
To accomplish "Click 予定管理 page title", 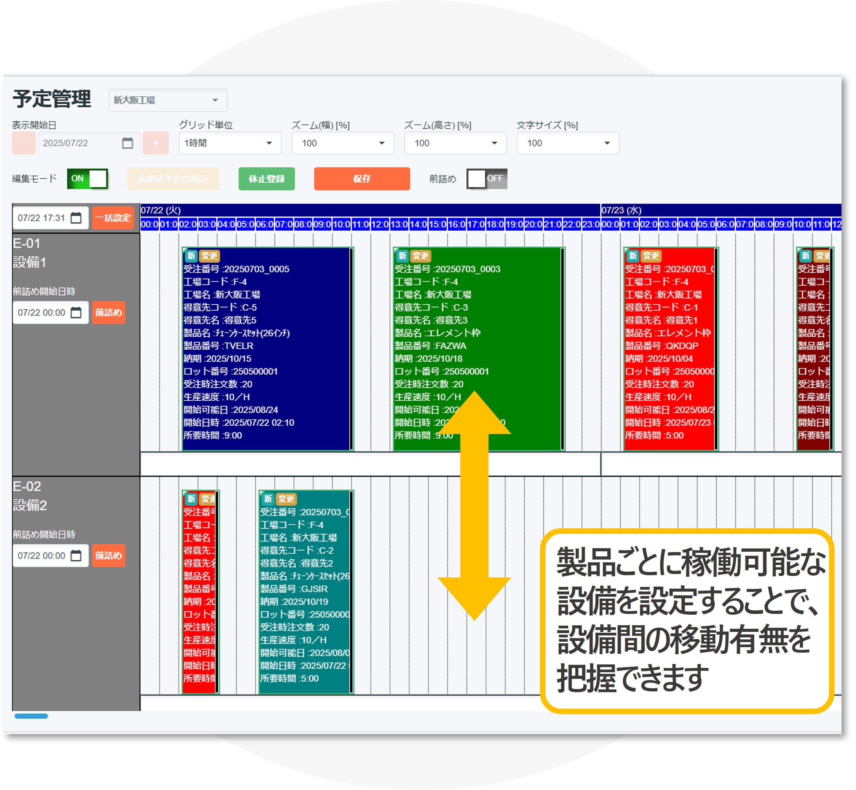I will (x=52, y=99).
